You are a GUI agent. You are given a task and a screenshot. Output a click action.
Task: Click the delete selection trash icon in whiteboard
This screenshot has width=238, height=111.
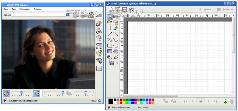point(116,17)
